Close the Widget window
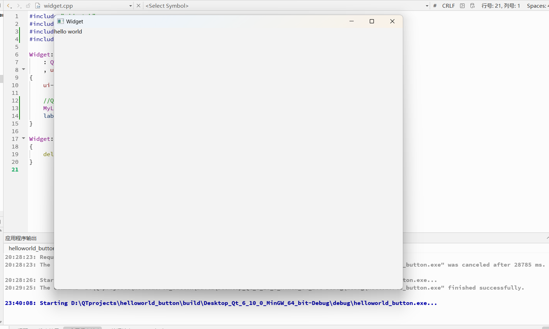 [392, 21]
